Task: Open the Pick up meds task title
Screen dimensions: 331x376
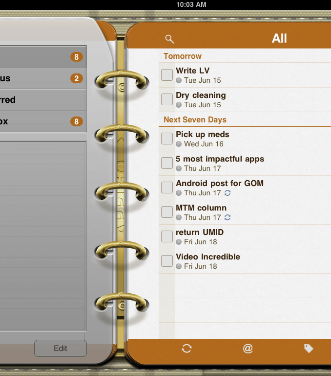Action: 202,135
